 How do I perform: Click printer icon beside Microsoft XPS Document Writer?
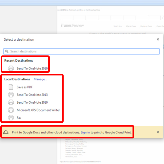pos(11,110)
